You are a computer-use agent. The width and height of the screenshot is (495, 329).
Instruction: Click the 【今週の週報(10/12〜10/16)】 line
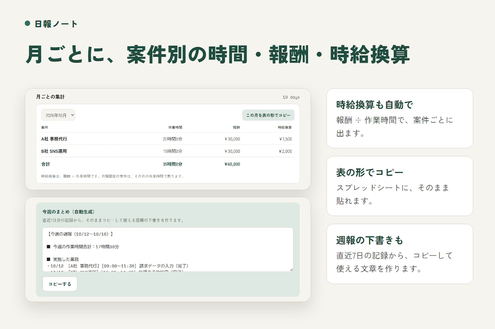coord(80,234)
